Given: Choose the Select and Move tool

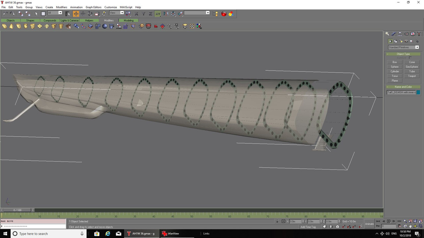Looking at the screenshot, I should [x=76, y=14].
